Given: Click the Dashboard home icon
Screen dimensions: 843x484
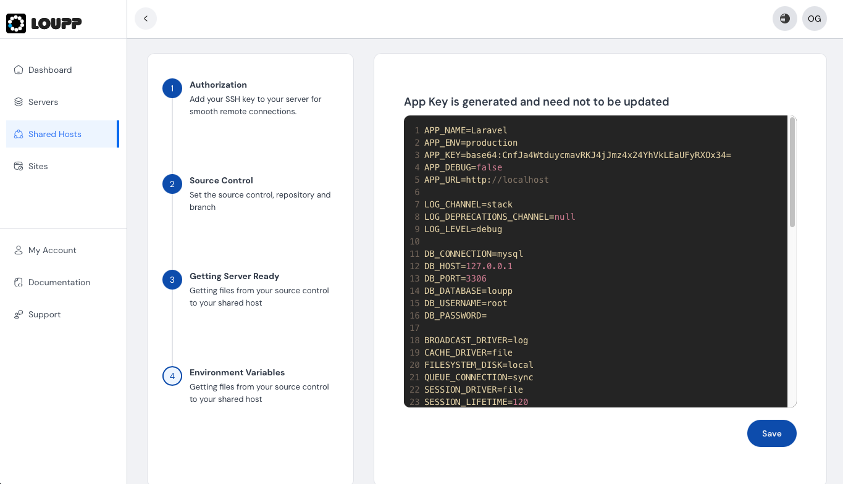Looking at the screenshot, I should (x=19, y=70).
